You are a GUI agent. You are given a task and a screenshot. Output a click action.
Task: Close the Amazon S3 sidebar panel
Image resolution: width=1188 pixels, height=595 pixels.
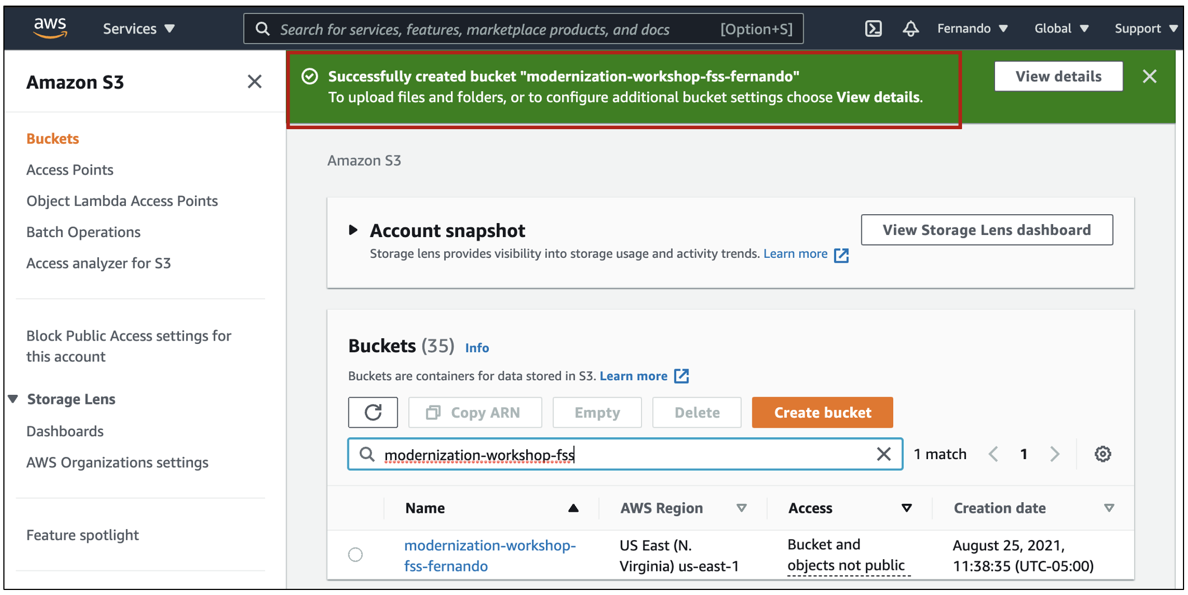pos(254,82)
